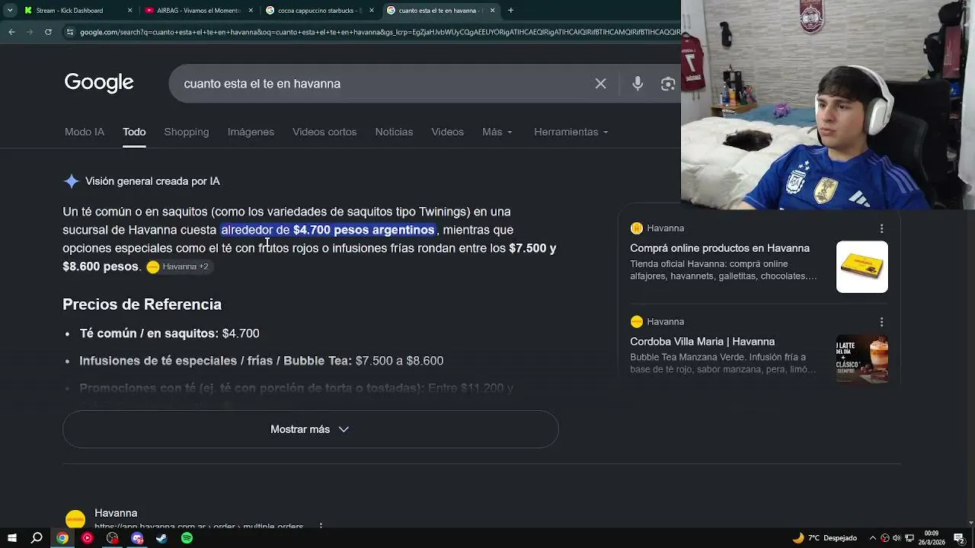Select the Todo results tab
This screenshot has height=548, width=975.
tap(134, 132)
